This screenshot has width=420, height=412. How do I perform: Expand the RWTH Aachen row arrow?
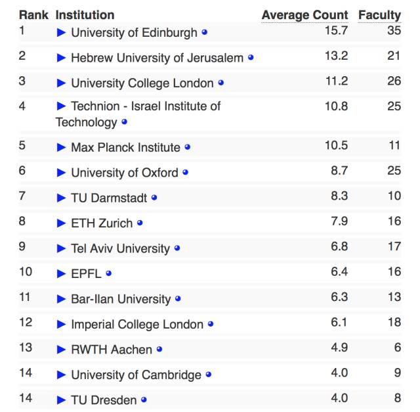[x=62, y=350]
